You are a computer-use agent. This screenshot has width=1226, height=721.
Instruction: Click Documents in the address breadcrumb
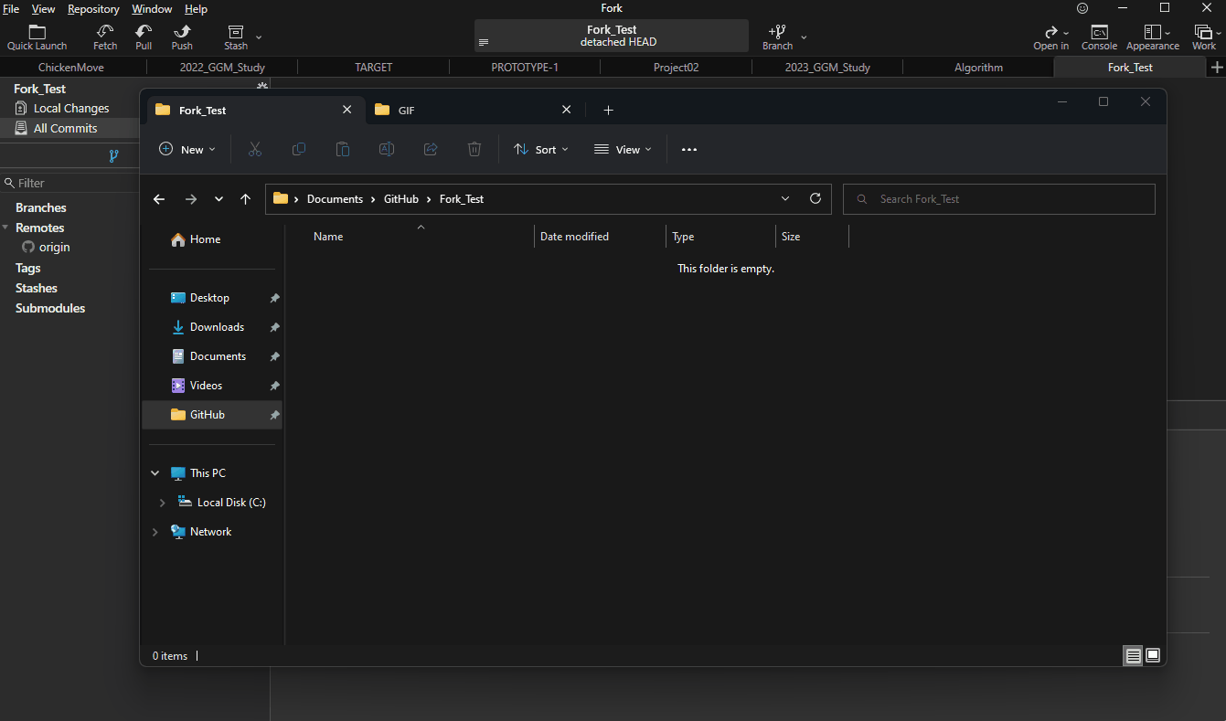point(335,199)
